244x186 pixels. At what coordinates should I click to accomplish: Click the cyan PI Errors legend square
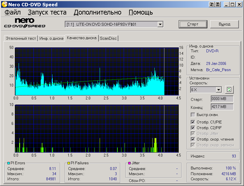(x=9, y=163)
